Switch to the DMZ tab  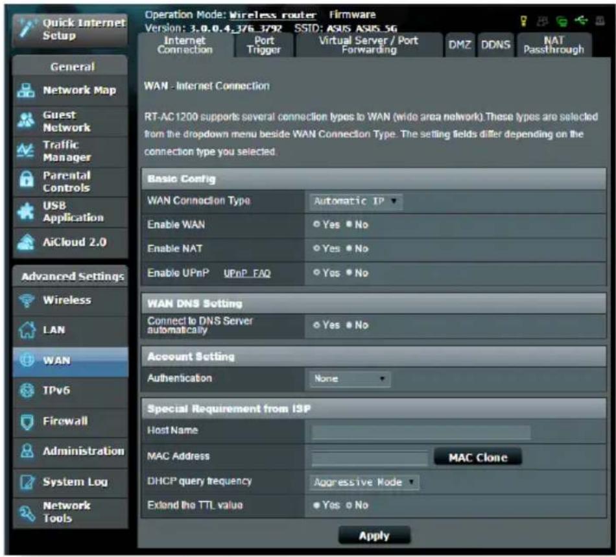(x=459, y=45)
